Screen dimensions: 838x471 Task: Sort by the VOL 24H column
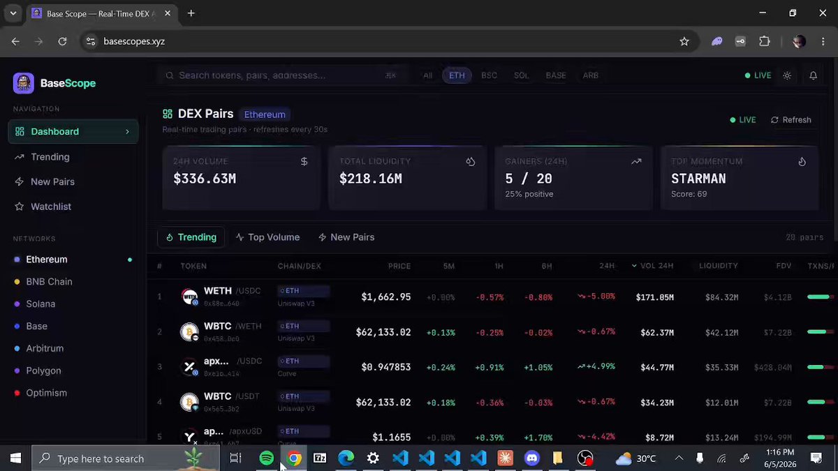coord(652,266)
